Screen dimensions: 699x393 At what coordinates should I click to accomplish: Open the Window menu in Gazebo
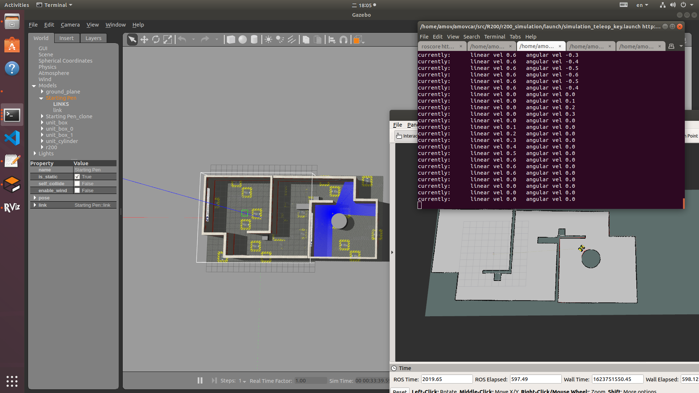coord(115,25)
